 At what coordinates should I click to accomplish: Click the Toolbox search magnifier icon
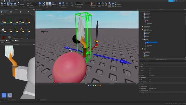[32, 15]
